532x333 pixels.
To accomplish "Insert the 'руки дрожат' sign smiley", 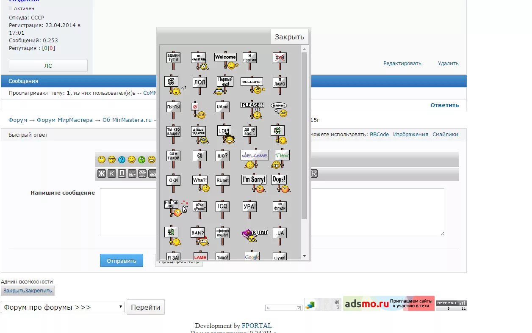I will [x=199, y=209].
